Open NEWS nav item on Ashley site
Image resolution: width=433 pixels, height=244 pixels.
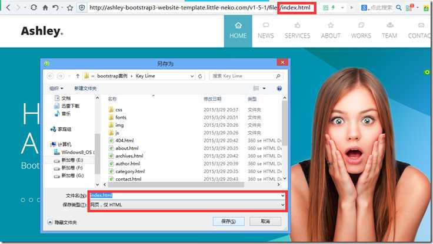click(266, 31)
